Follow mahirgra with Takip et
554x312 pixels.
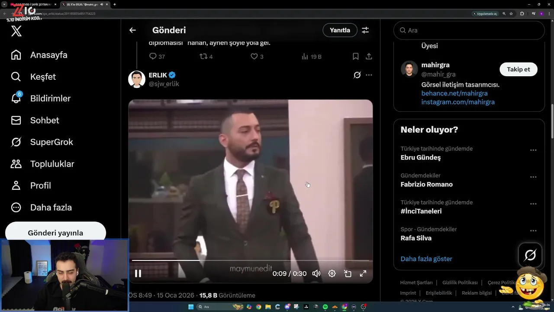519,69
